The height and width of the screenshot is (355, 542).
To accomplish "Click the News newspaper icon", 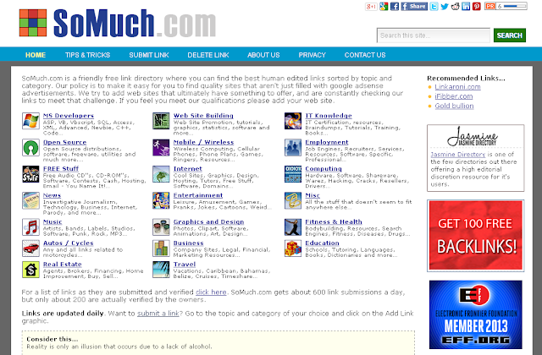I will point(30,201).
